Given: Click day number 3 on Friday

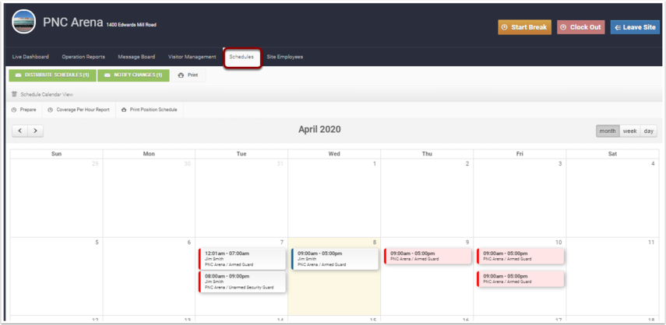Looking at the screenshot, I should [560, 163].
